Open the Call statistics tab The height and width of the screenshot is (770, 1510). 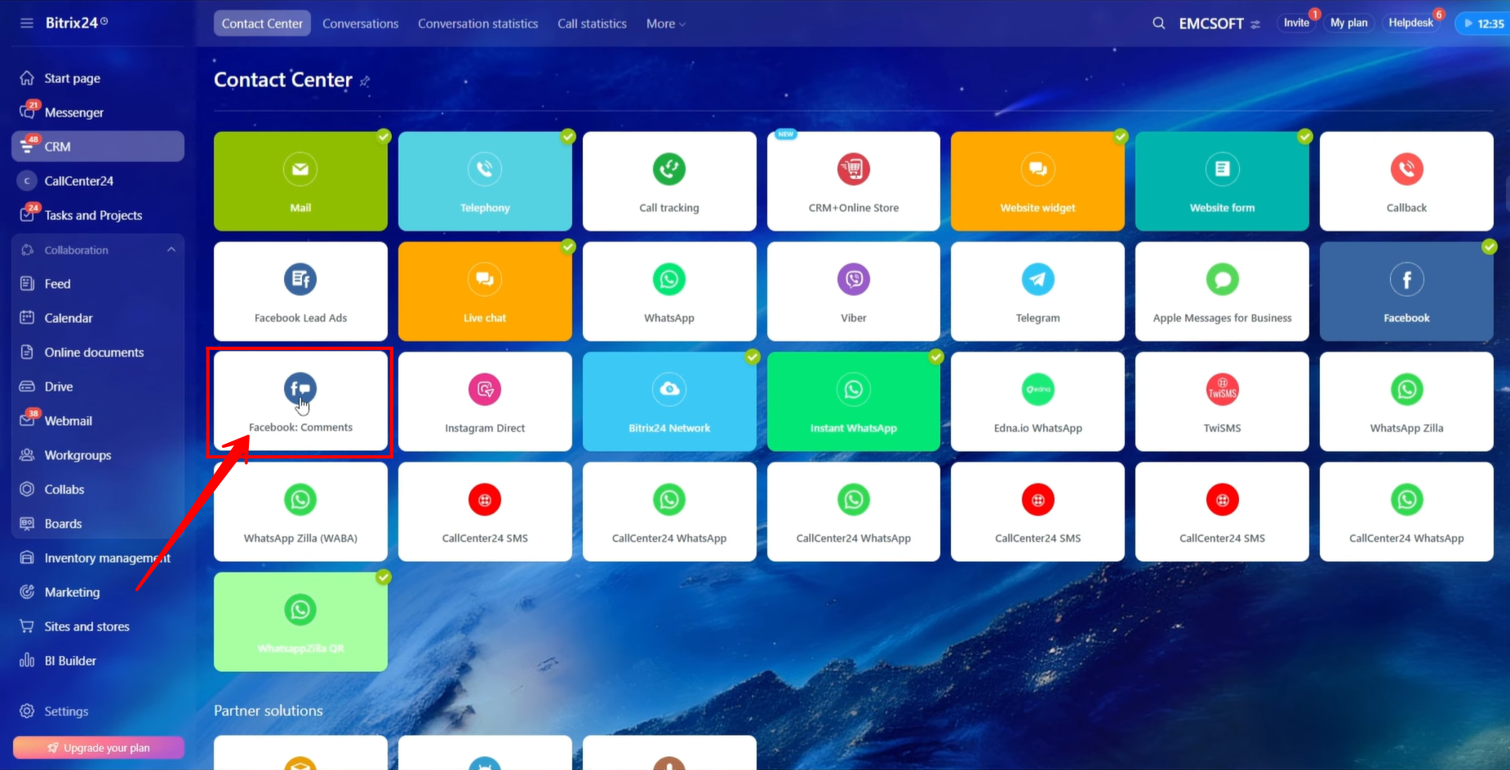(592, 24)
